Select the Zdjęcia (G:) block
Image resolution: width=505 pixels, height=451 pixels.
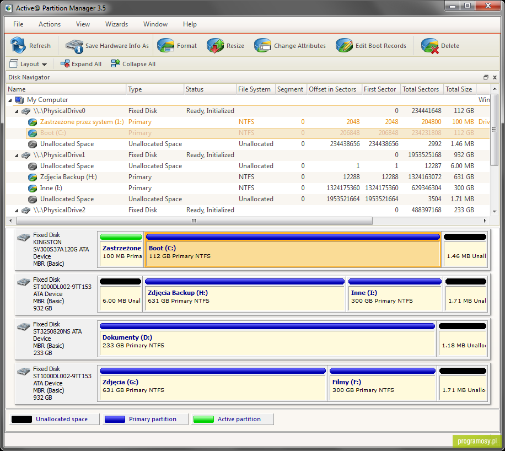click(x=213, y=384)
